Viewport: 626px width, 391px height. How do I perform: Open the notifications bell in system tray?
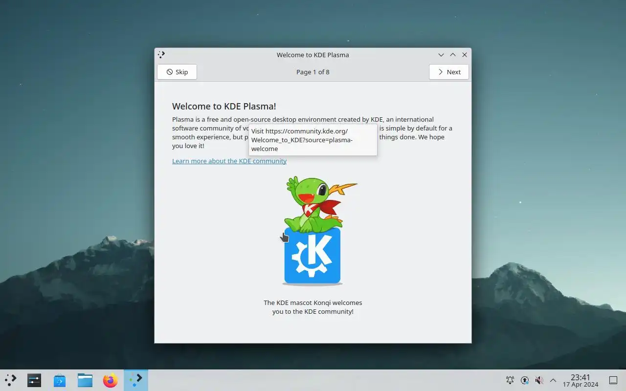[x=510, y=380]
